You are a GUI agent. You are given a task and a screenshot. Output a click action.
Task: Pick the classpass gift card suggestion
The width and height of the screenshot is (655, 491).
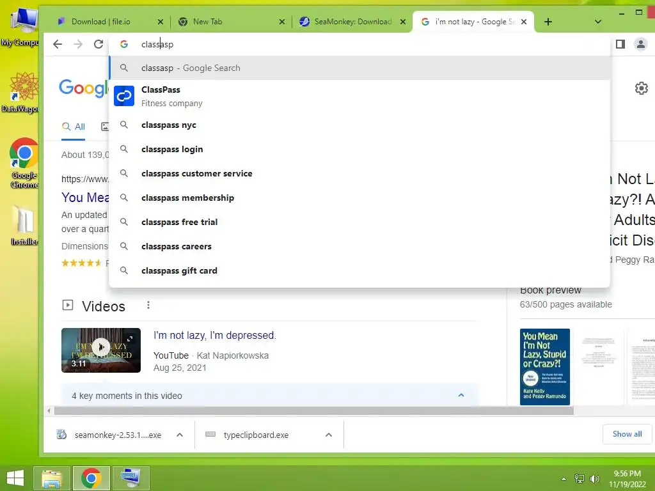(359, 270)
